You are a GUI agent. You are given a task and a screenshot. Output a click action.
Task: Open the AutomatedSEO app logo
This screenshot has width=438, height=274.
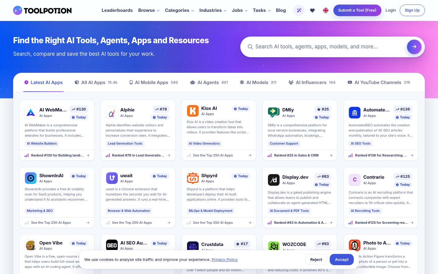(x=355, y=112)
